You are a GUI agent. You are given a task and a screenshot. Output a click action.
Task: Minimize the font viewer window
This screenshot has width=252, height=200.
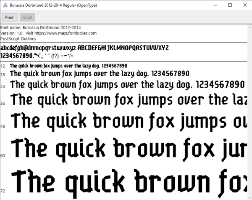pos(215,5)
